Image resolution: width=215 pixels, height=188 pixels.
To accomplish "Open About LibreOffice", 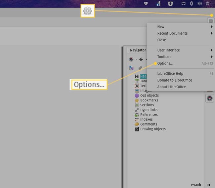I will (181, 87).
